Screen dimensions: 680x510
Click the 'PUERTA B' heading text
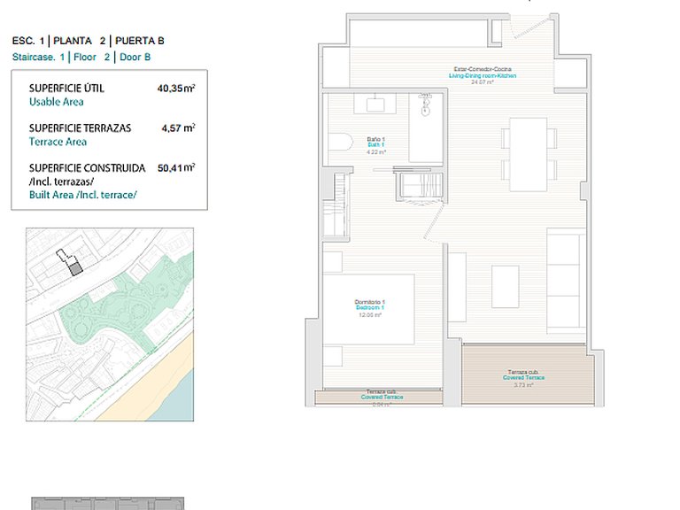140,41
